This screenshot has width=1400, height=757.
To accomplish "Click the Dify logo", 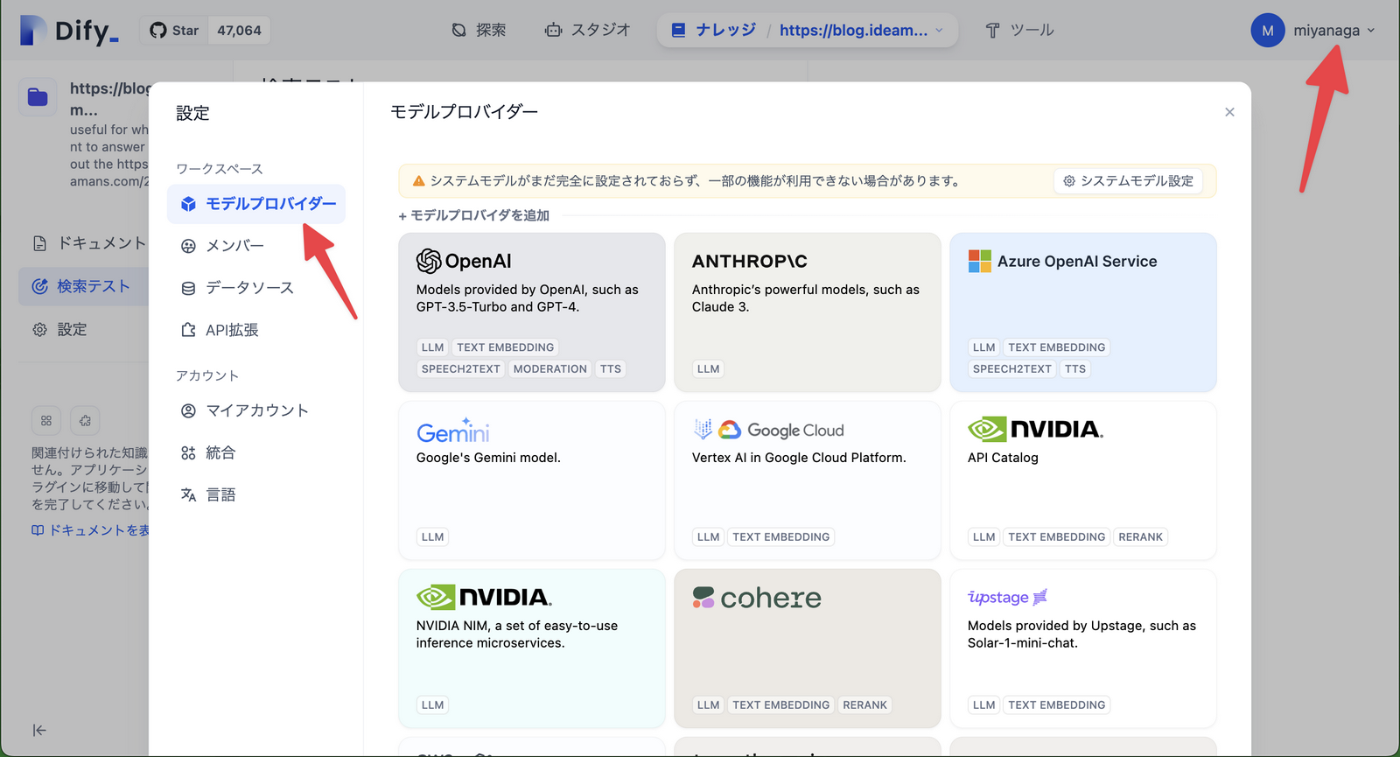I will pos(68,31).
